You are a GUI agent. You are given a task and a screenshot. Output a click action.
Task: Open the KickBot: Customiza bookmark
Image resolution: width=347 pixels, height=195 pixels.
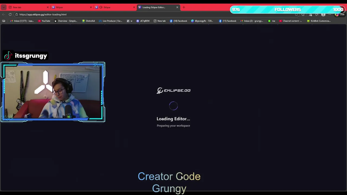pyautogui.click(x=319, y=21)
